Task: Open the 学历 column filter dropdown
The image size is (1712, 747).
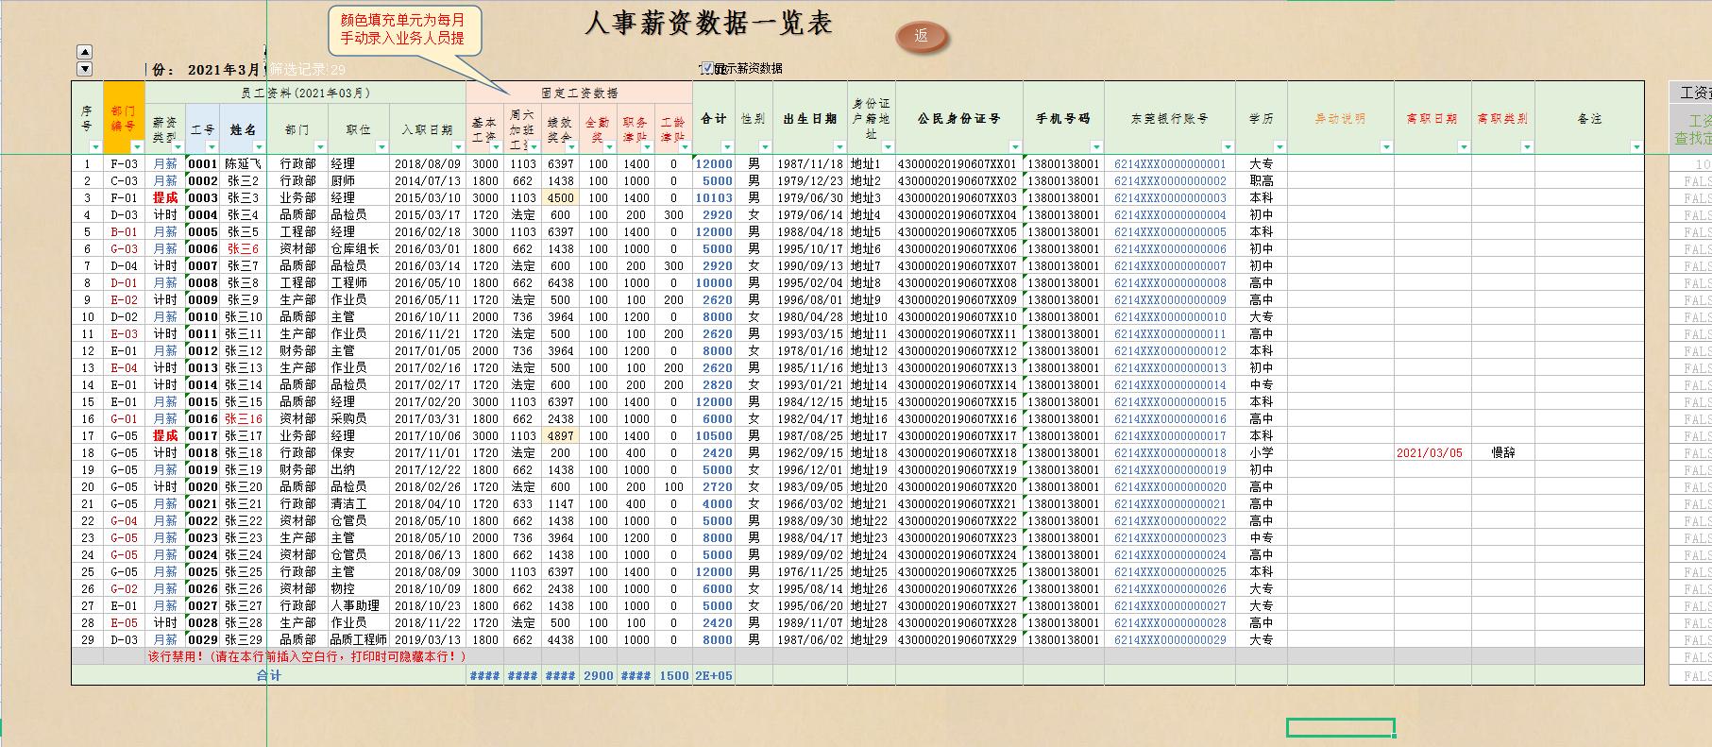Action: [1280, 146]
